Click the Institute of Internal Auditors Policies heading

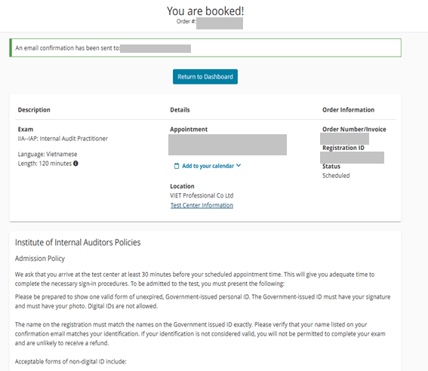(x=78, y=242)
